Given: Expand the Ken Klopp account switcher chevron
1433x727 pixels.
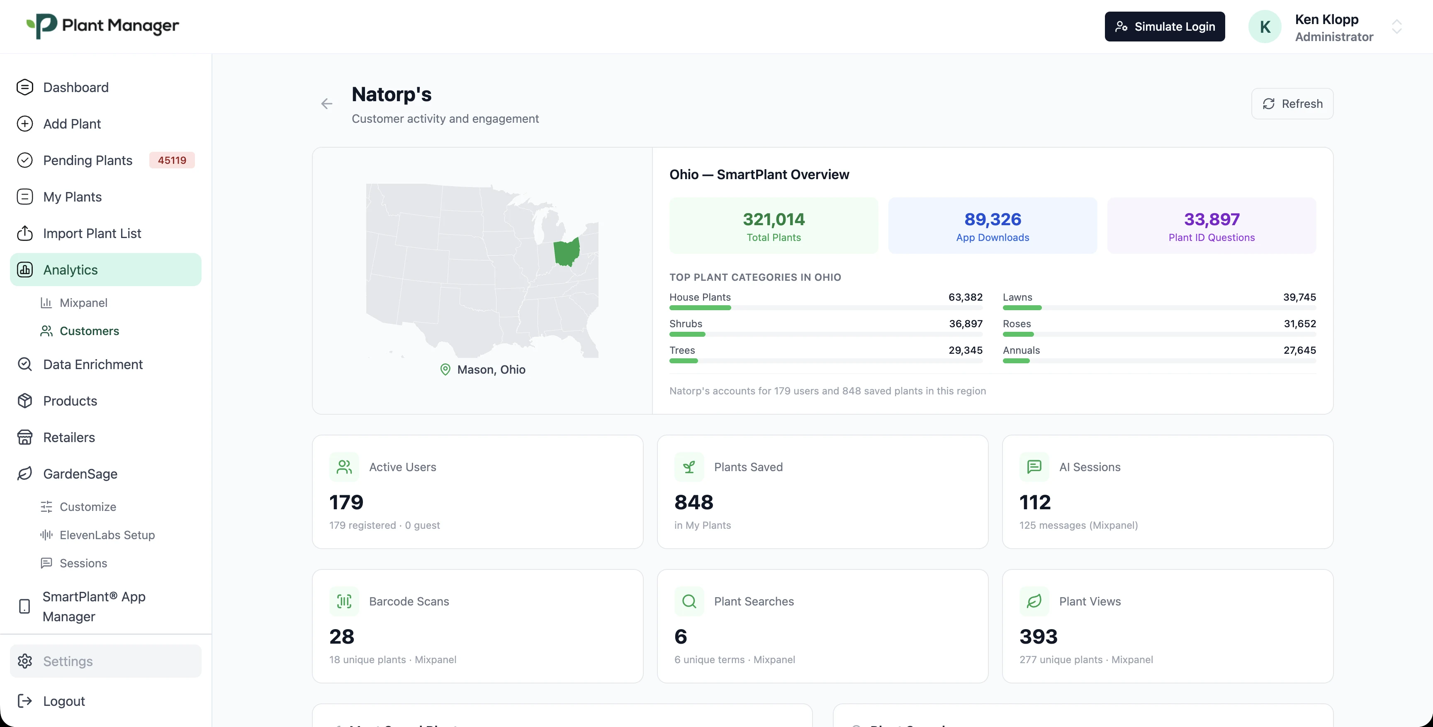Looking at the screenshot, I should point(1397,27).
